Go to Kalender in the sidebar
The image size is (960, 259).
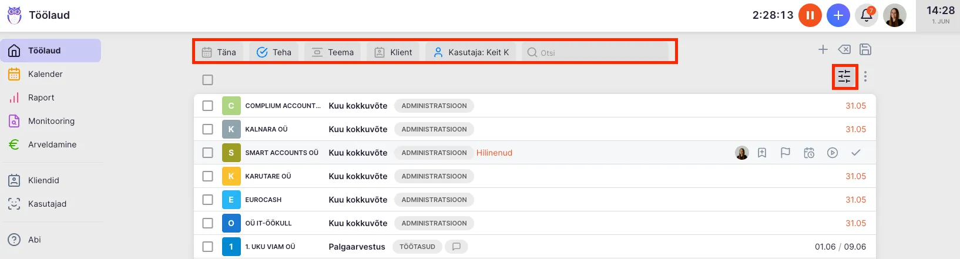45,74
